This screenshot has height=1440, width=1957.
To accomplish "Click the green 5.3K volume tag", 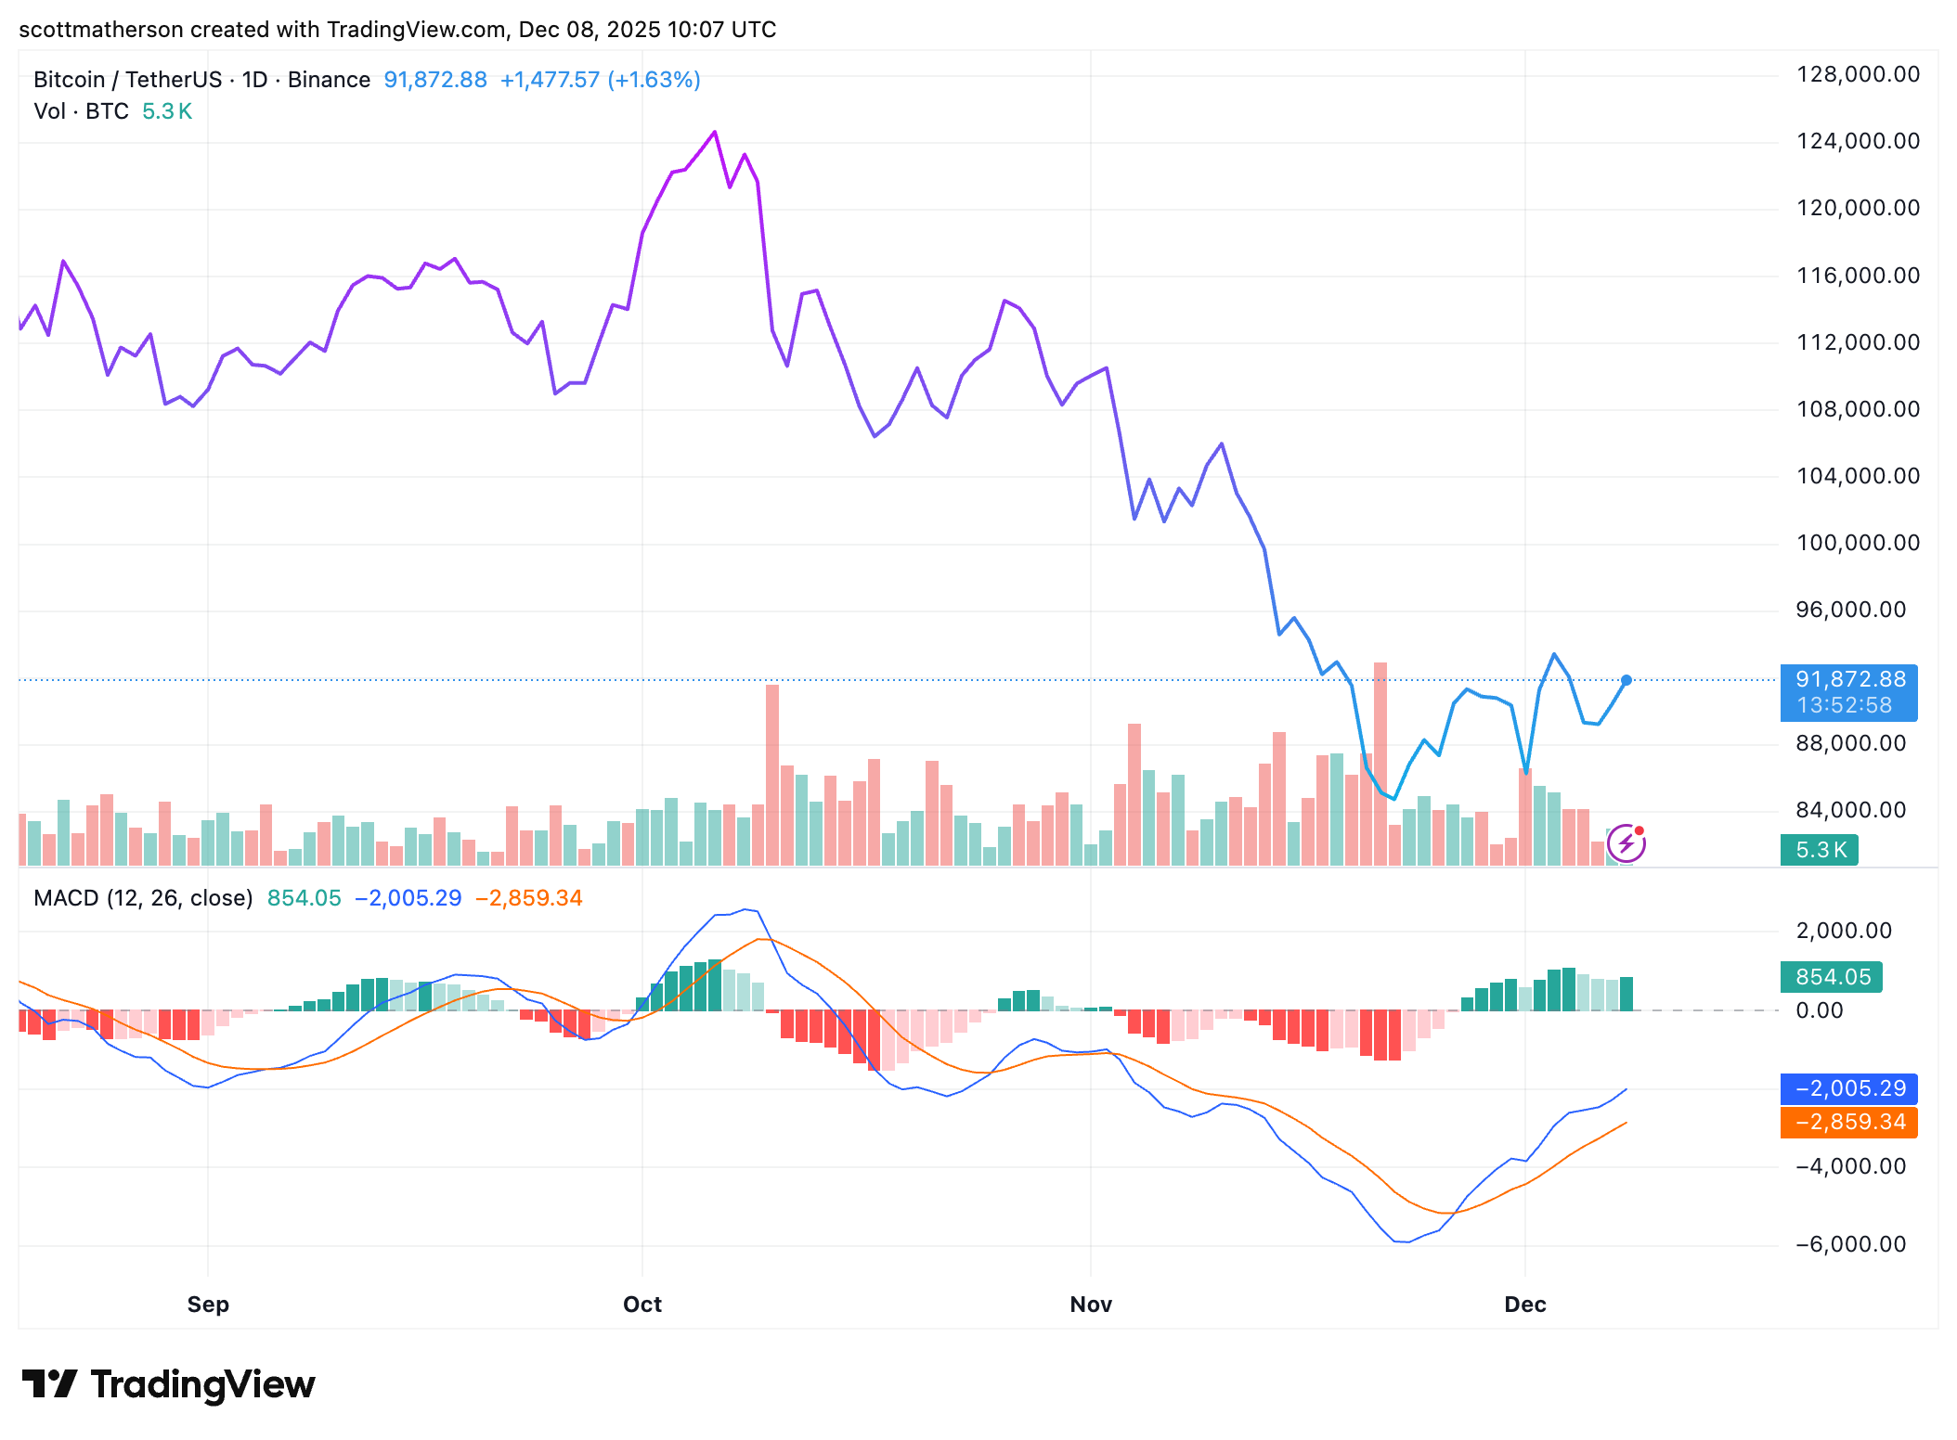I will [1820, 850].
